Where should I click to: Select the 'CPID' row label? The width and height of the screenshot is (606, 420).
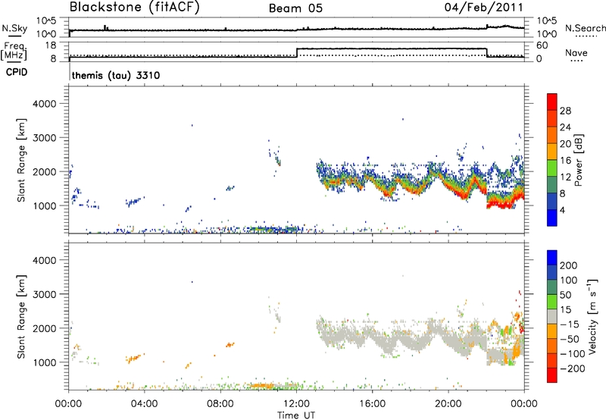coord(17,72)
